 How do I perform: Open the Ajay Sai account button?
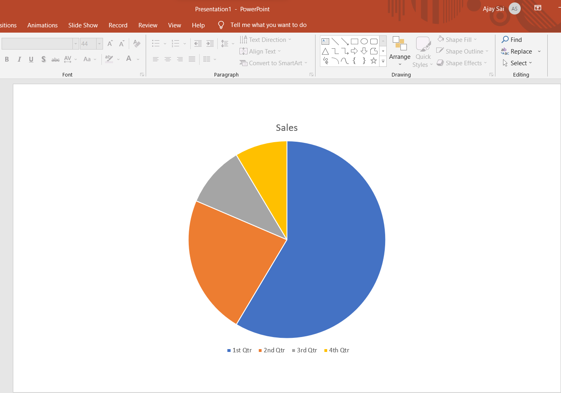[501, 9]
